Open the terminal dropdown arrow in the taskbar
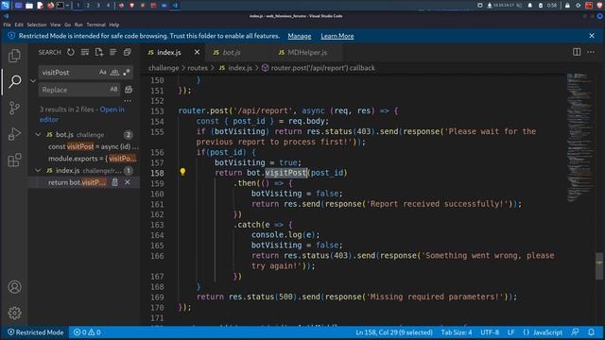 (x=67, y=6)
